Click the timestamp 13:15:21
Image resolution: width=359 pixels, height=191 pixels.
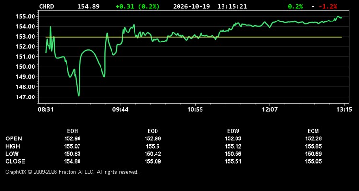click(x=232, y=6)
